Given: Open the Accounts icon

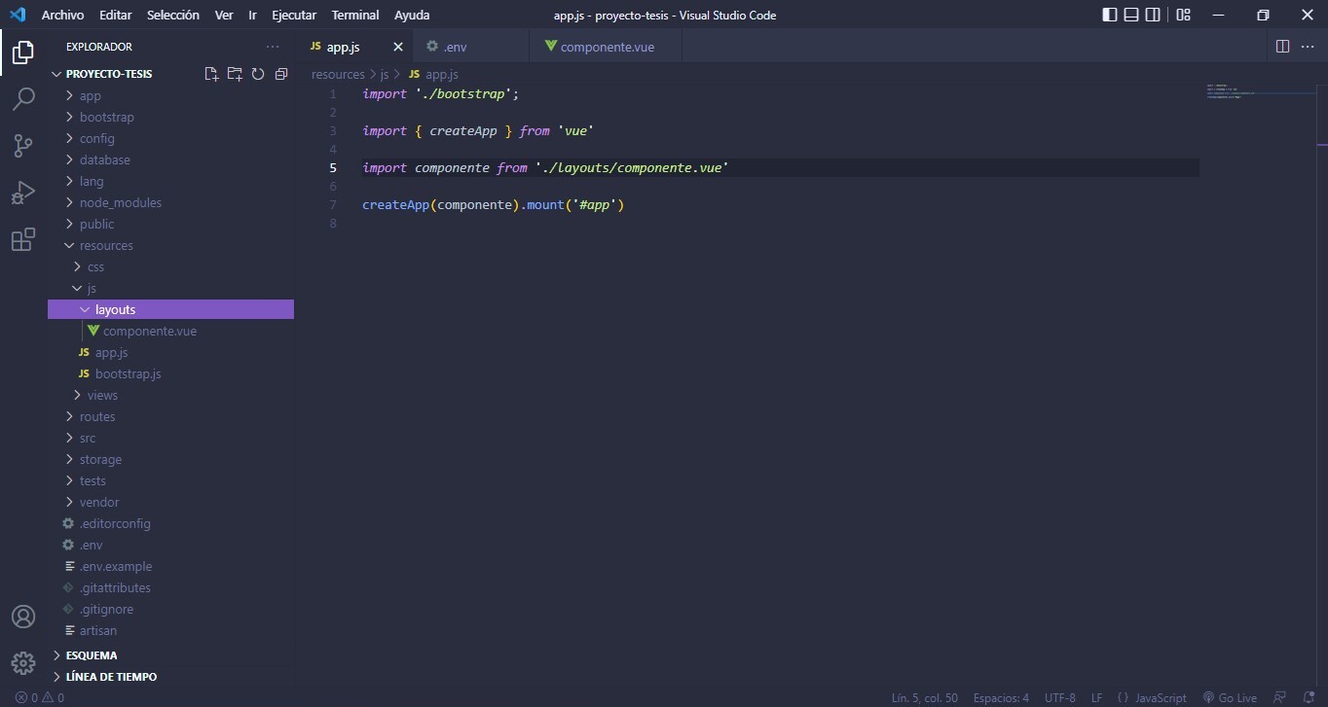Looking at the screenshot, I should click(x=22, y=616).
